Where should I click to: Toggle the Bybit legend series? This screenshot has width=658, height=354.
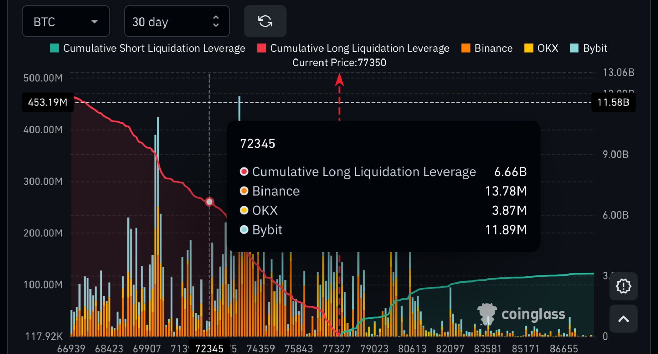588,48
